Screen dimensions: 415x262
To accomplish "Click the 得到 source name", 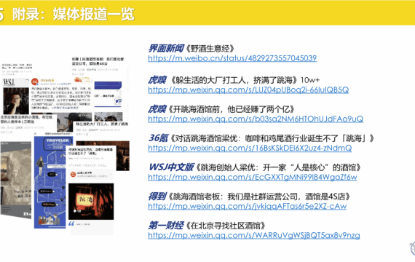I will tap(157, 196).
